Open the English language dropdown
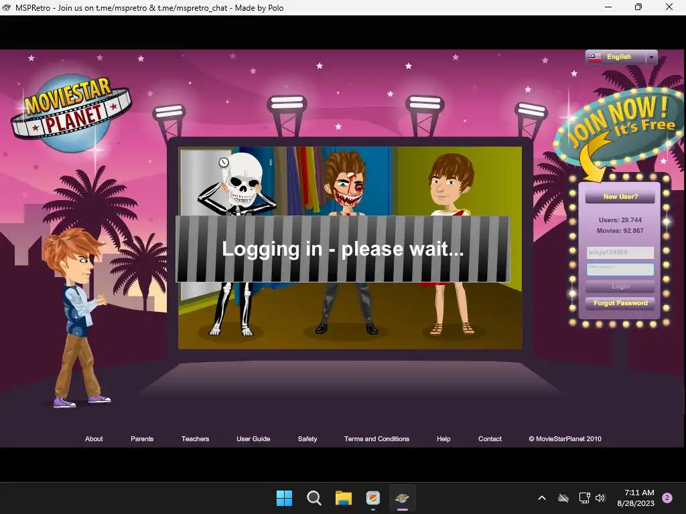Screen dimensions: 686x514 621,58
